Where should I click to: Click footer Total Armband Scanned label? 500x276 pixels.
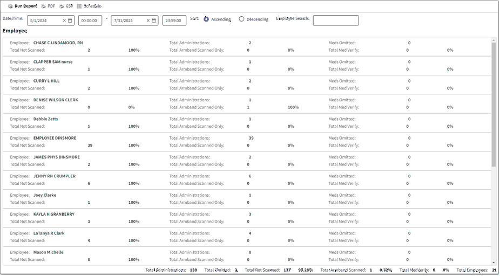tap(343, 270)
